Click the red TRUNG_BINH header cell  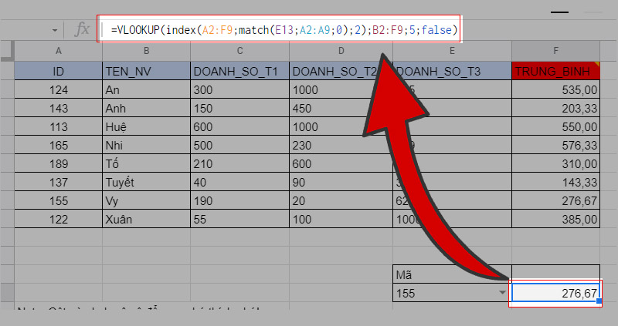pos(556,71)
